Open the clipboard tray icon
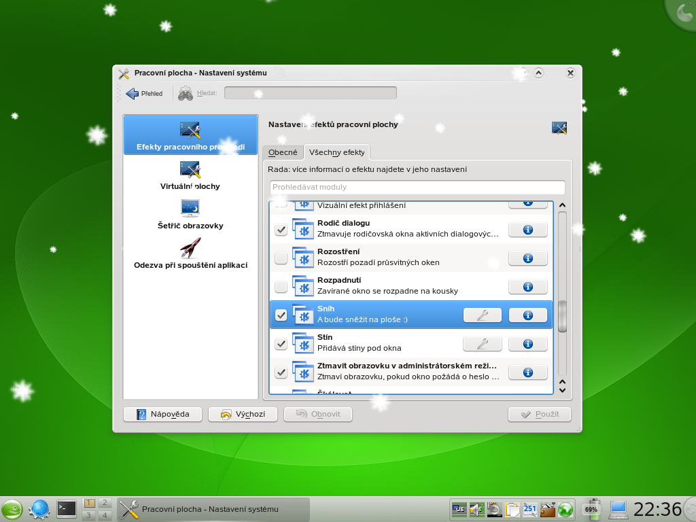Screen dimensions: 696x522 point(512,510)
